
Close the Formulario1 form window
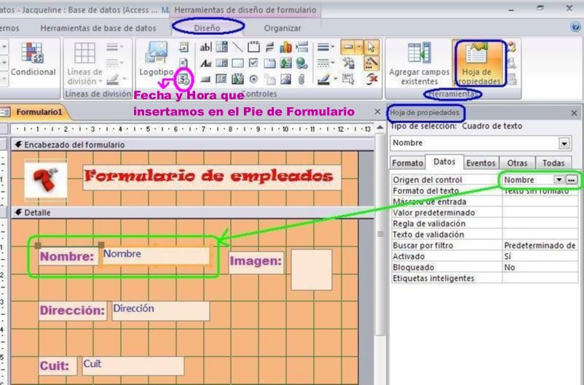tap(377, 112)
